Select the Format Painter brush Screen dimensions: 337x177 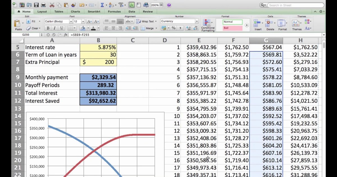73,5
